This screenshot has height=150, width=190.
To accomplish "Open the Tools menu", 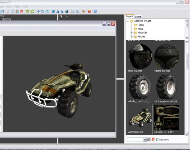I will click(17, 7).
